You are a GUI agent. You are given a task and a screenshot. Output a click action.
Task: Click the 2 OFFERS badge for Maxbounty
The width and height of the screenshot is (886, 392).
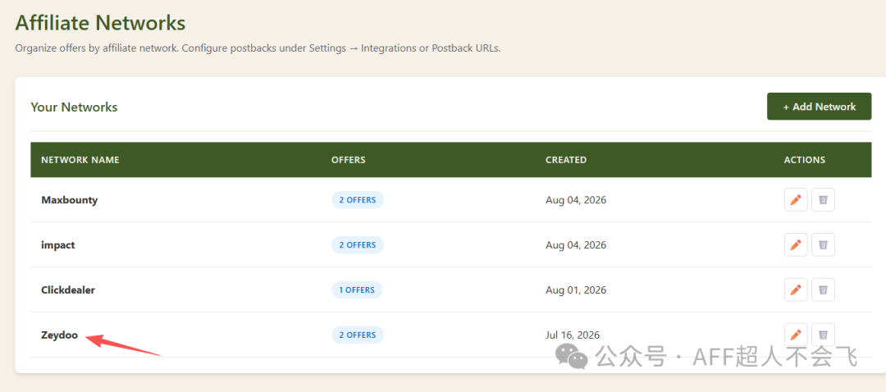(x=357, y=200)
